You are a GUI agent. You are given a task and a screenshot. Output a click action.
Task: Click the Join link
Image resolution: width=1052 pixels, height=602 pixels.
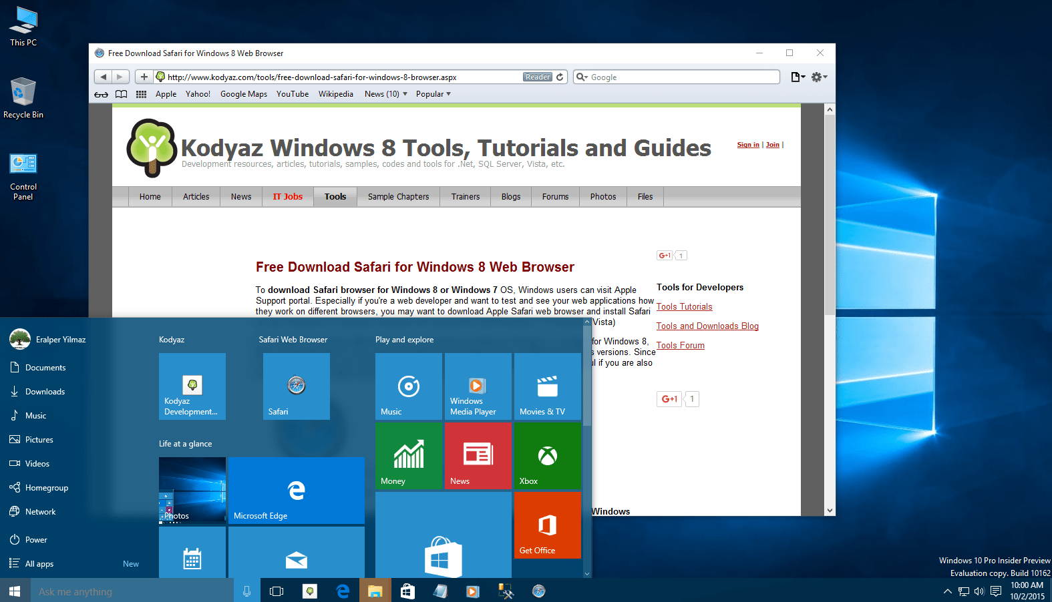coord(773,145)
